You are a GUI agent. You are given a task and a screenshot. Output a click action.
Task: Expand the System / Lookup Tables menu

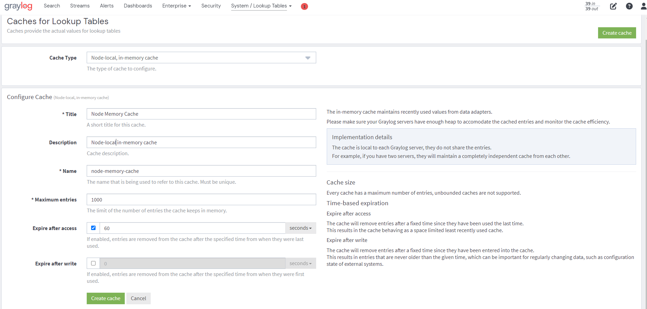click(x=261, y=6)
